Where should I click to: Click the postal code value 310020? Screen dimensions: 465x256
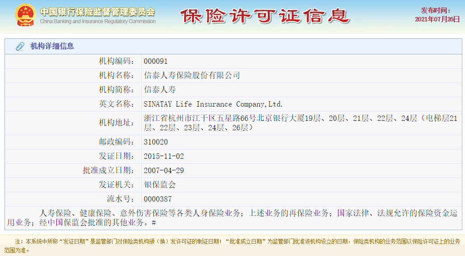156,142
